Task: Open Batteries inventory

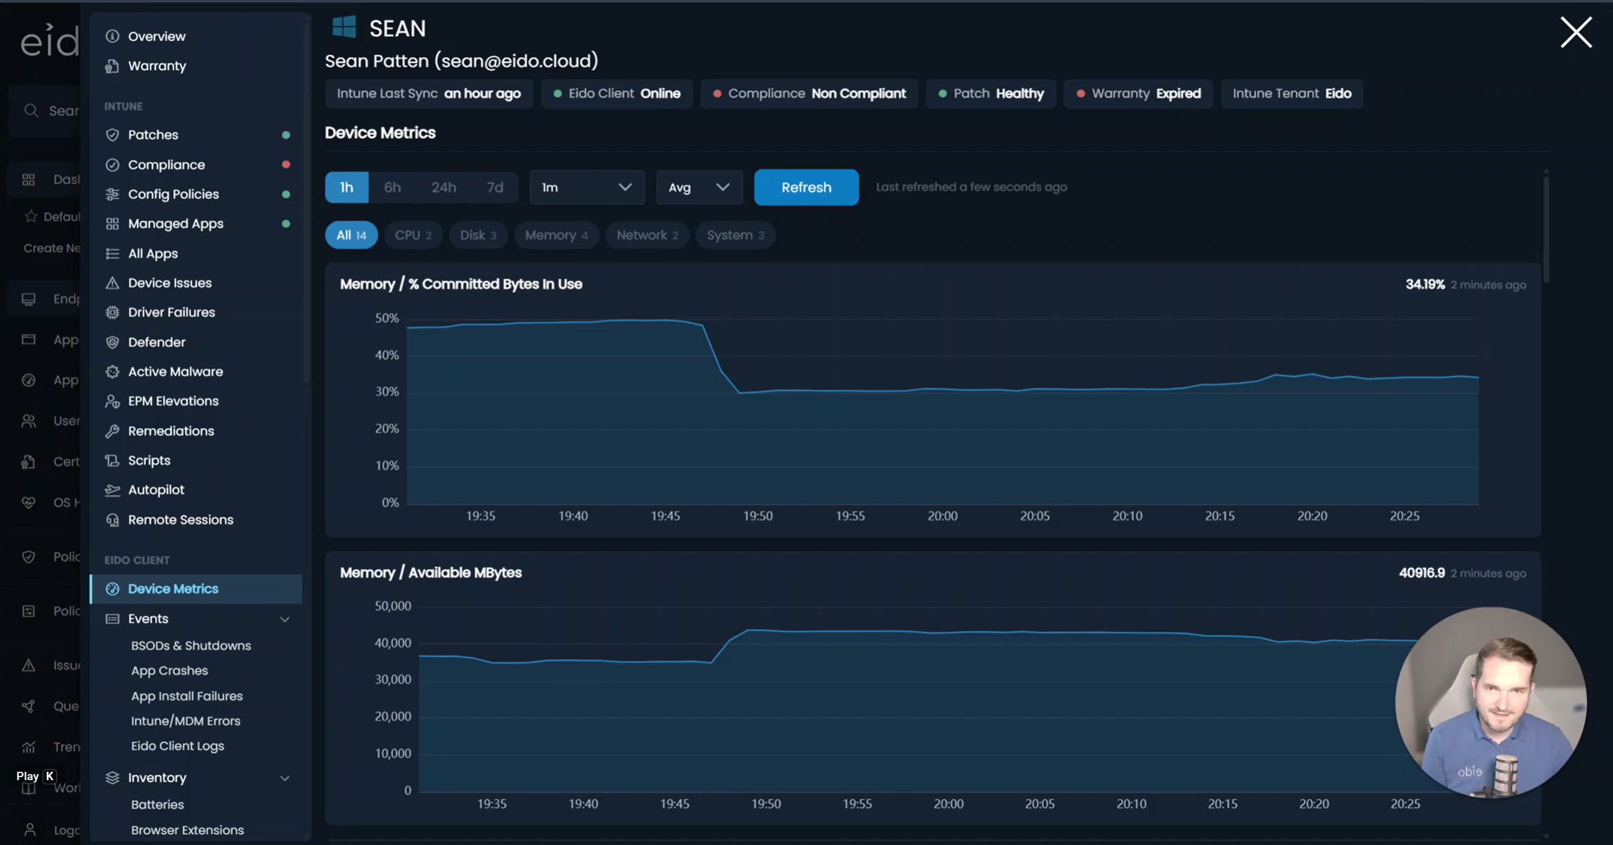Action: coord(157,805)
